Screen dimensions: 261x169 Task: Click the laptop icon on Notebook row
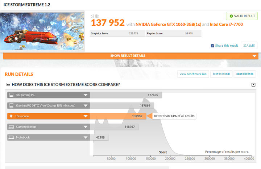(x=11, y=138)
